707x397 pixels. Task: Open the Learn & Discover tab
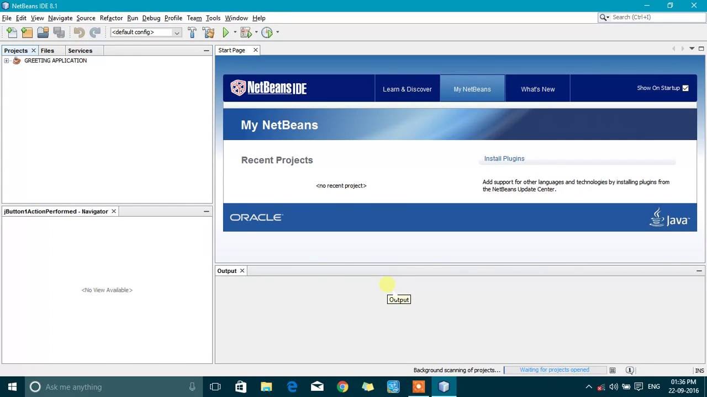coord(407,89)
